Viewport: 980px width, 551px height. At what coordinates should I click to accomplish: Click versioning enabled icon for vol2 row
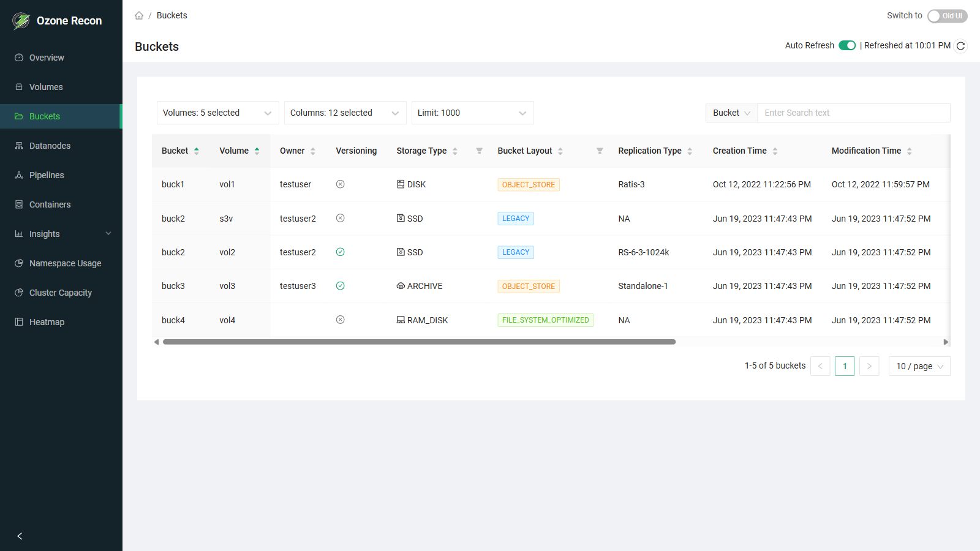click(x=341, y=252)
